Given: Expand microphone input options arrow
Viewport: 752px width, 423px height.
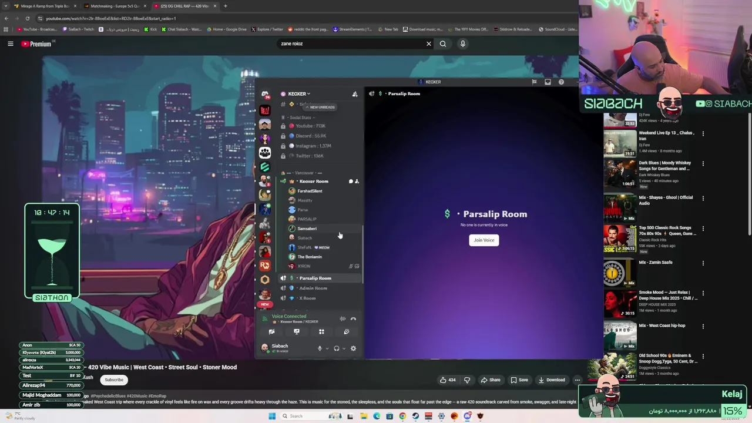Looking at the screenshot, I should (x=327, y=348).
